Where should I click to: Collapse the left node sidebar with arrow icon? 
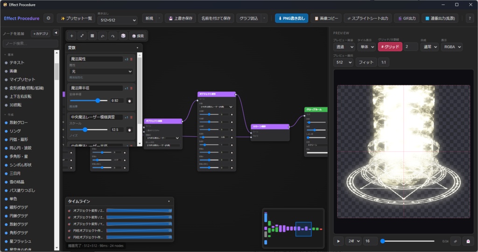pos(56,33)
